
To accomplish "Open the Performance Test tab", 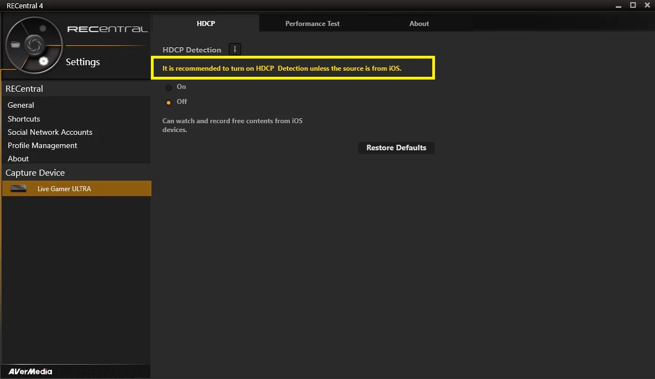I will [x=312, y=24].
